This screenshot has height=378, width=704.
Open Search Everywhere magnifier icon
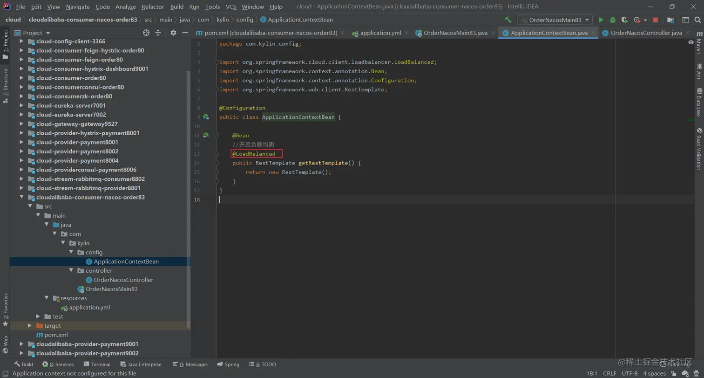698,20
